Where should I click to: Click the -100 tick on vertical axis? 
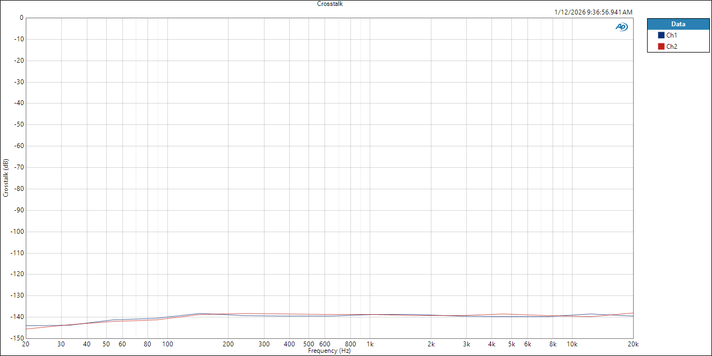point(17,232)
